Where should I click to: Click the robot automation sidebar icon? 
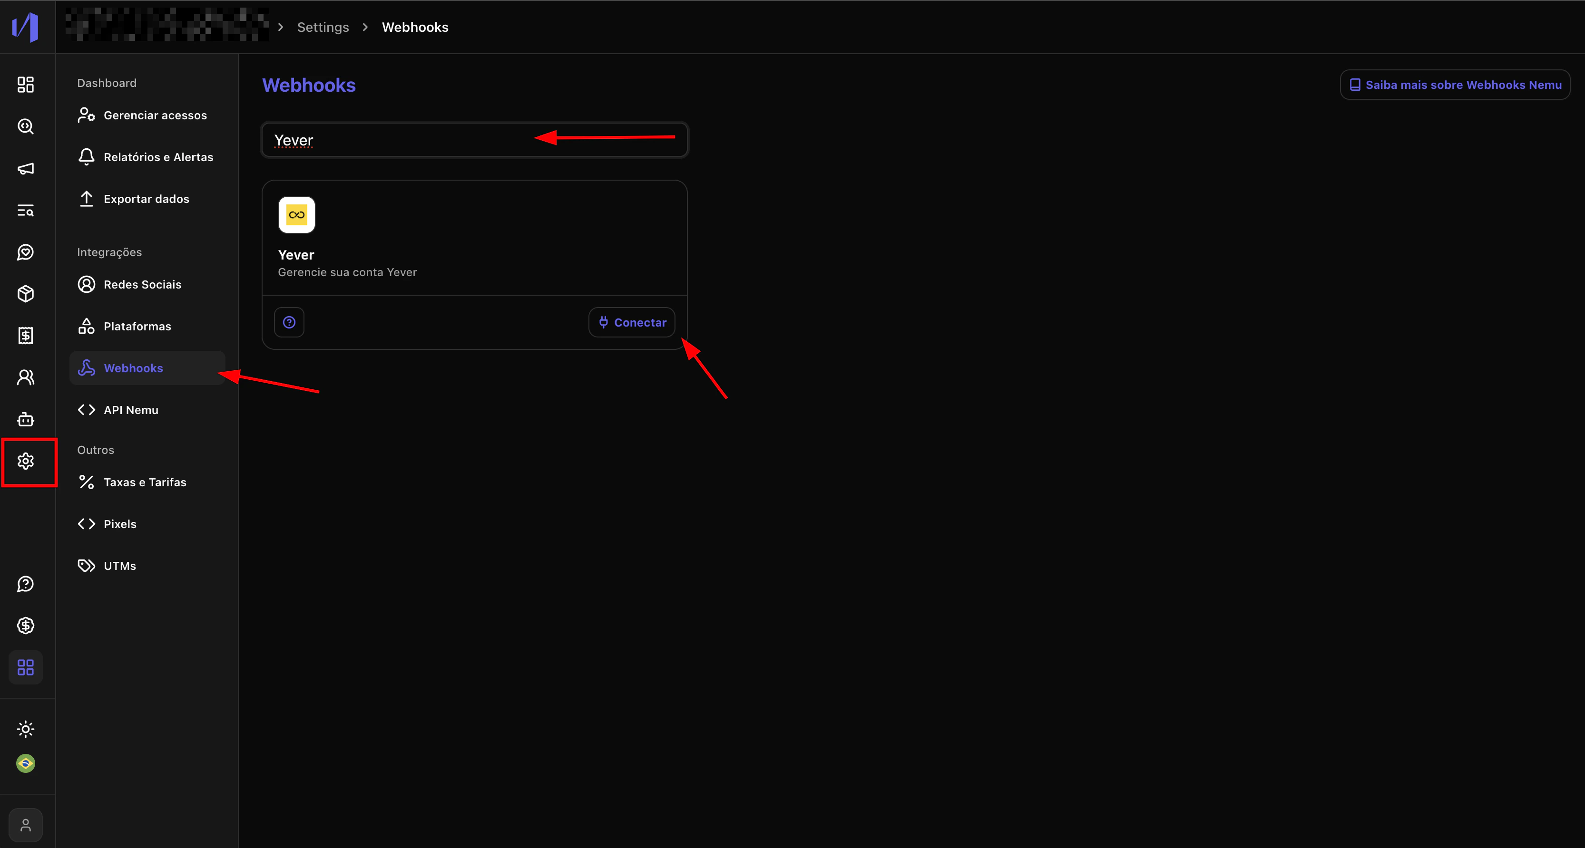(x=26, y=419)
